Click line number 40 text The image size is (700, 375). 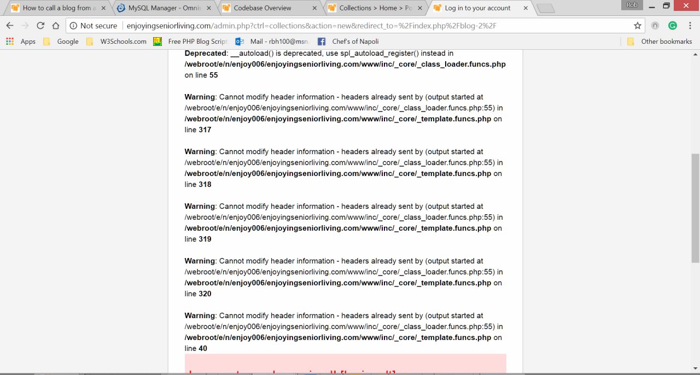click(203, 348)
